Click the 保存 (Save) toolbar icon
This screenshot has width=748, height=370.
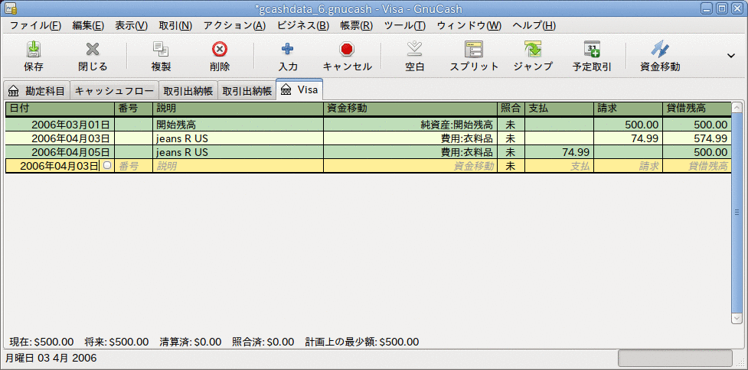pos(34,50)
